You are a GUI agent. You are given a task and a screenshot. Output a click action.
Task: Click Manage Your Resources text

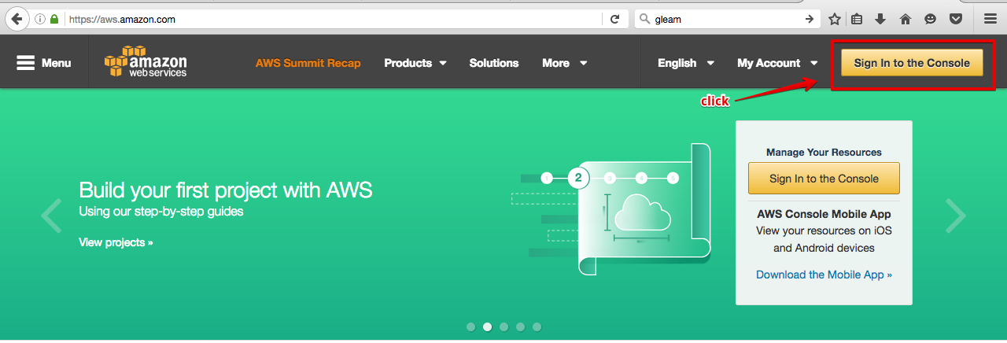[824, 152]
